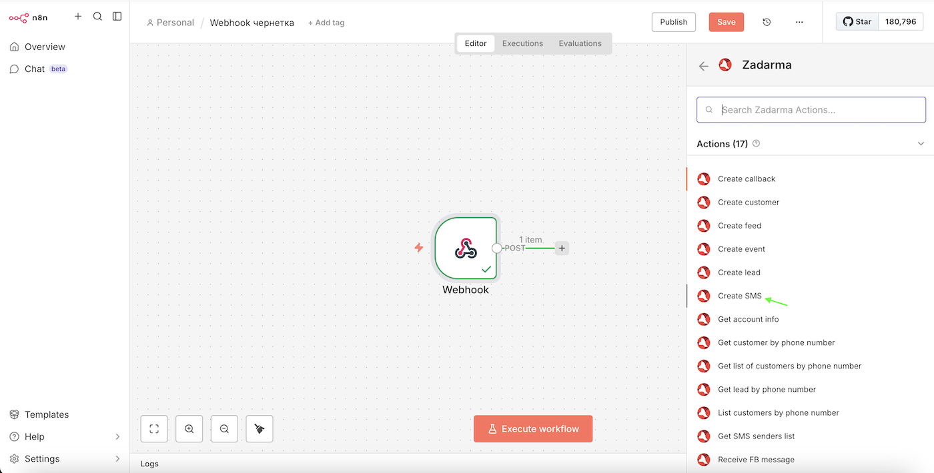Save the workflow

point(727,22)
